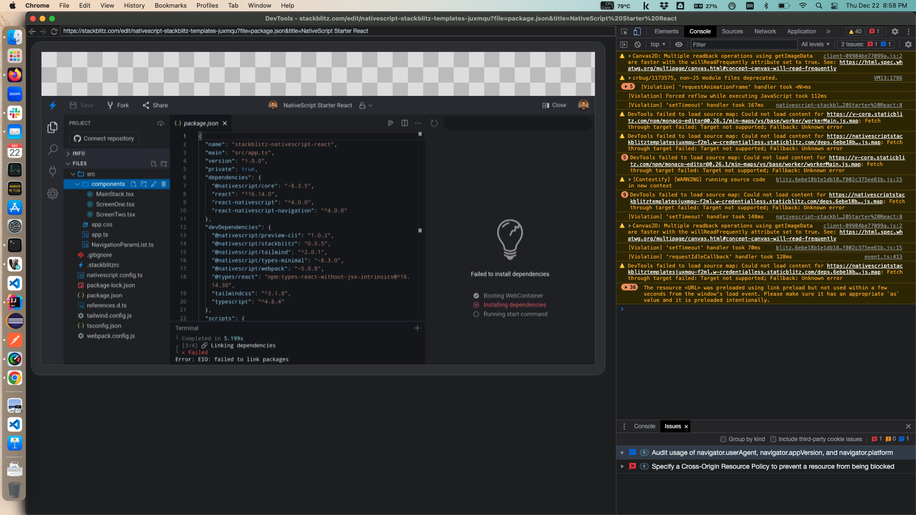Expand the Cross-Origin Resource Policy issue
This screenshot has width=916, height=515.
click(622, 466)
